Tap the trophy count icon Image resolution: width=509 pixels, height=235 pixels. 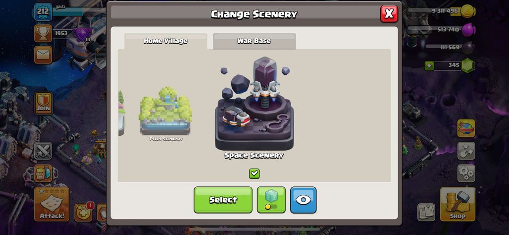click(x=43, y=33)
